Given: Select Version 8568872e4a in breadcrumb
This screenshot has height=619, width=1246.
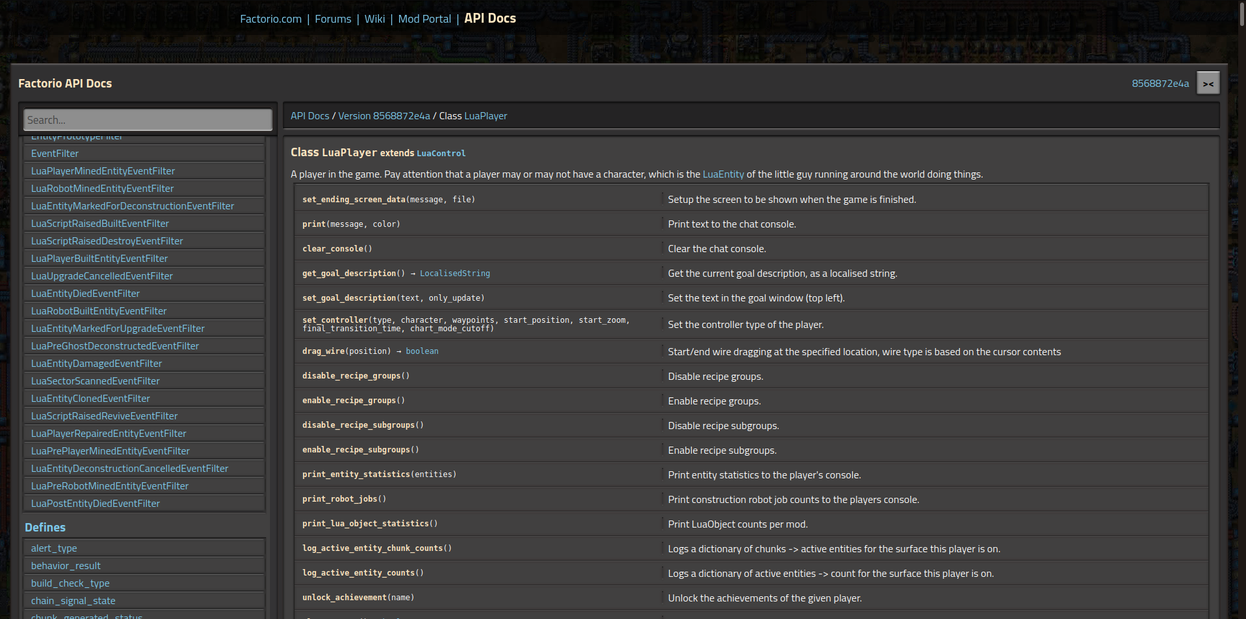Looking at the screenshot, I should click(x=384, y=116).
